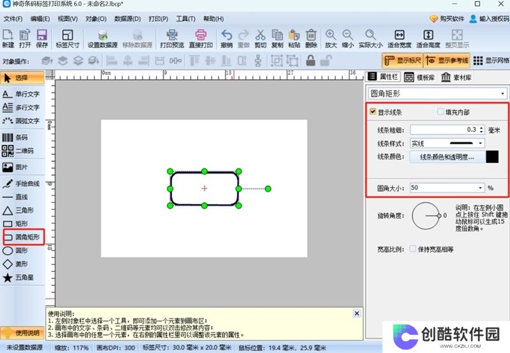
Task: Open 打印预览 print preview
Action: click(172, 38)
